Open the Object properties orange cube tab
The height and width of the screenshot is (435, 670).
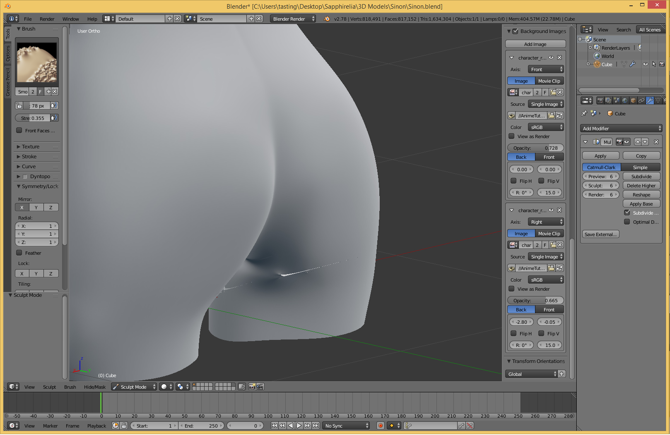(633, 100)
